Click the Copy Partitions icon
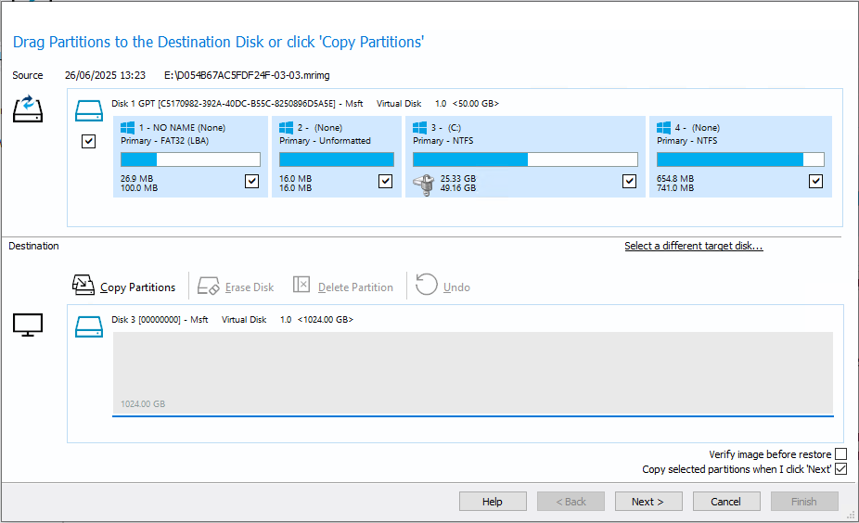Screen dimensions: 859x523 (x=83, y=285)
